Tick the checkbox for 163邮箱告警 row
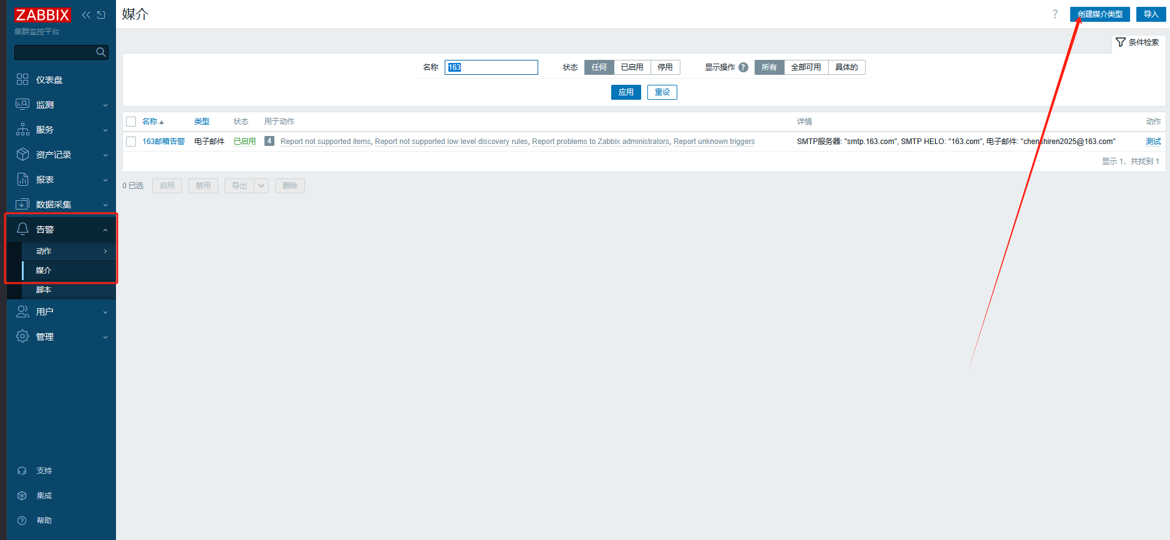The image size is (1170, 540). (131, 142)
